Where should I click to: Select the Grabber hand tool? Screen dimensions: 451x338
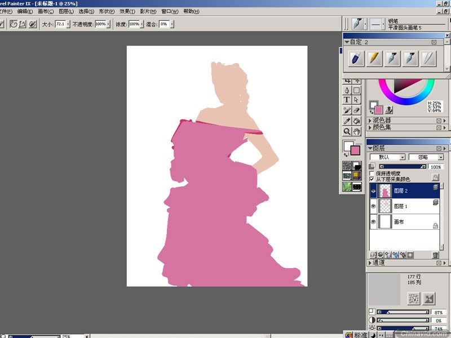[x=356, y=131]
